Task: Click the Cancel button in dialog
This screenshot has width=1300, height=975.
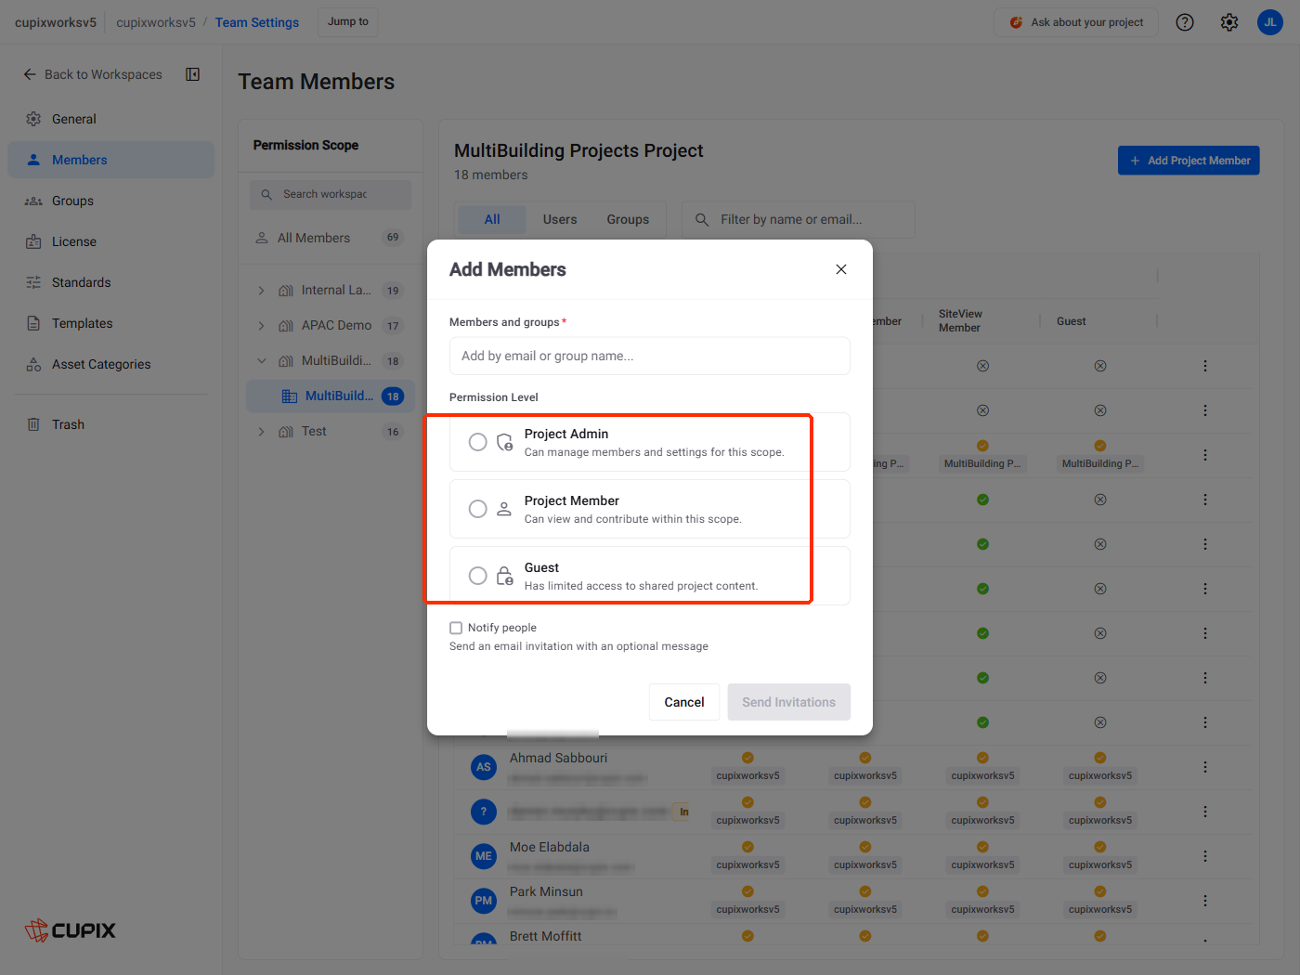Action: (684, 702)
